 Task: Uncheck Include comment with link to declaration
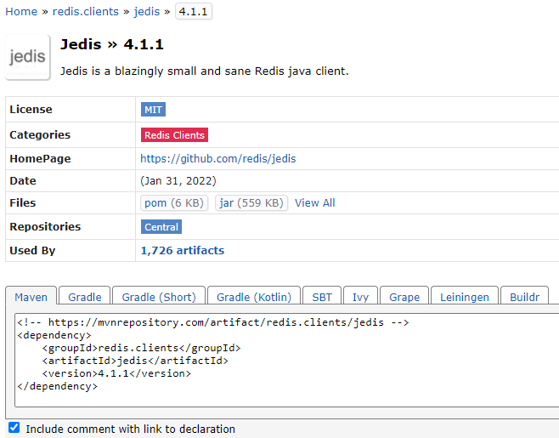coord(14,427)
